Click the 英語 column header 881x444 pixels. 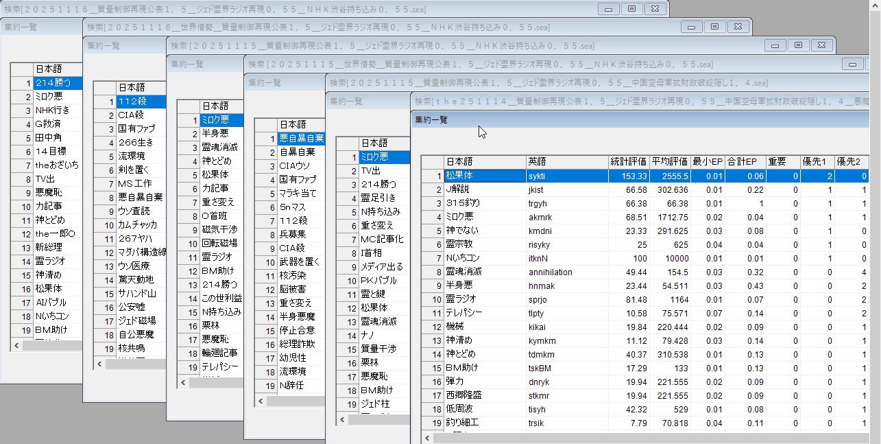566,162
